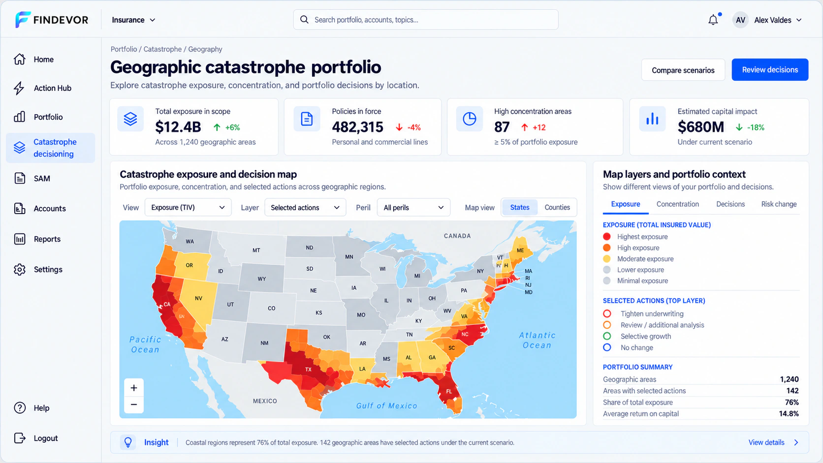
Task: Click the Estimated capital impact chart icon
Action: (652, 119)
